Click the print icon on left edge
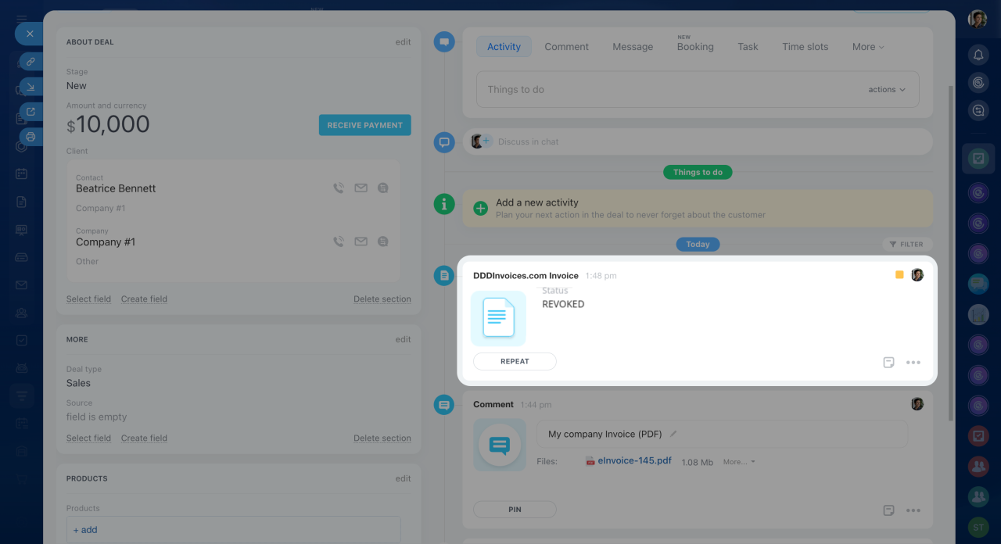Viewport: 1001px width, 544px height. coord(30,137)
